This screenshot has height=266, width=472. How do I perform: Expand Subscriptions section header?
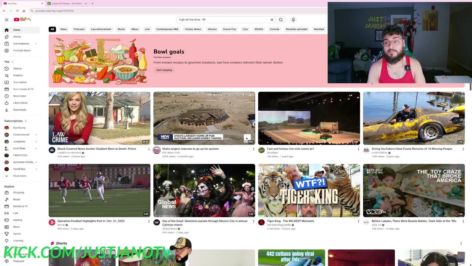[15, 121]
